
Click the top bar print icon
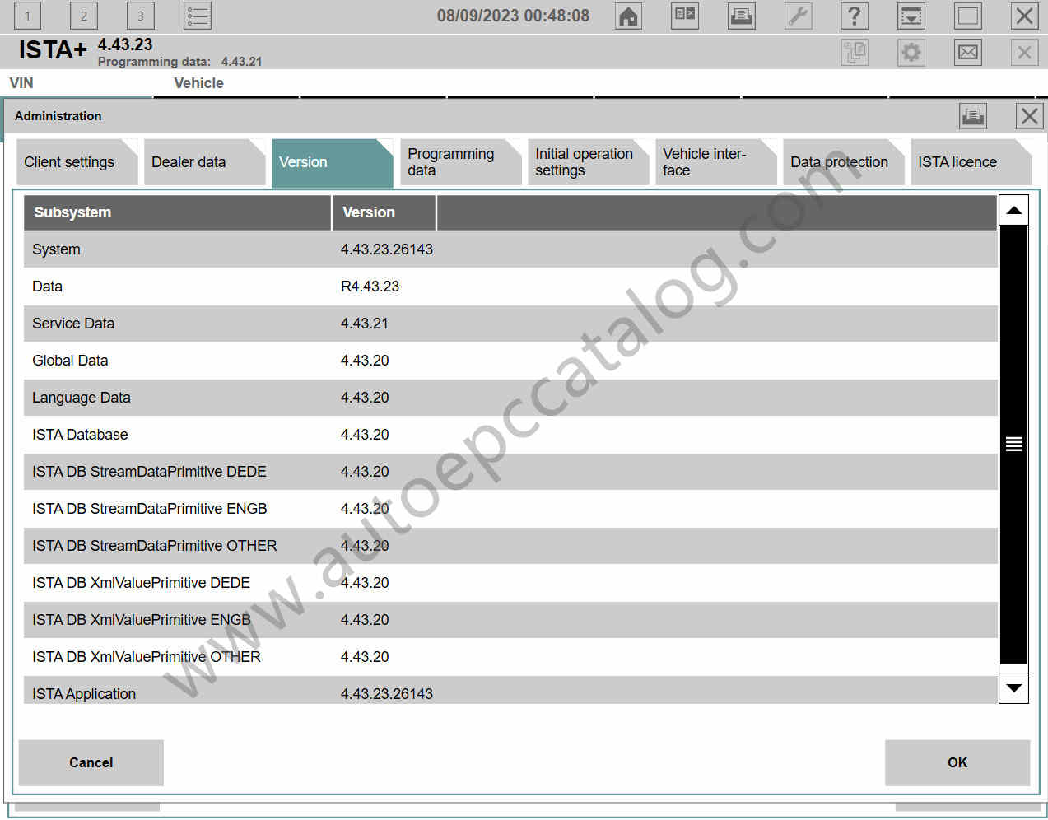(742, 16)
